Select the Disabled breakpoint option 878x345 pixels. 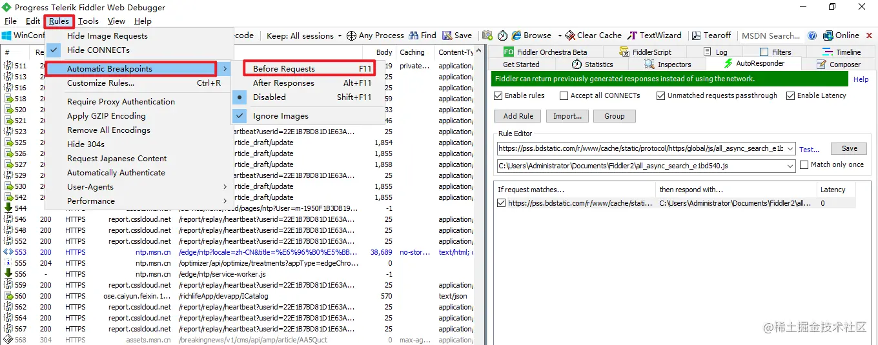tap(309, 97)
